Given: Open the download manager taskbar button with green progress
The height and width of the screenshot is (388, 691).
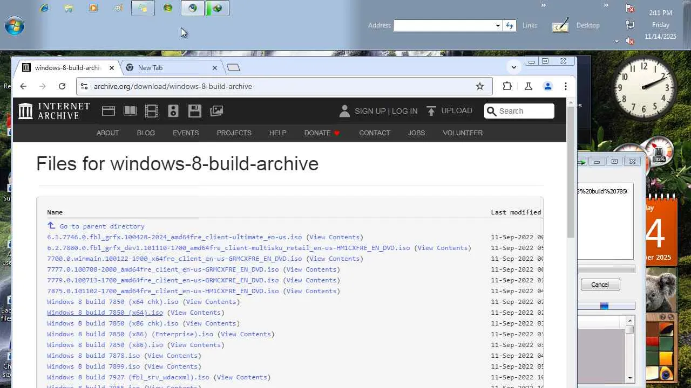Looking at the screenshot, I should tap(218, 8).
